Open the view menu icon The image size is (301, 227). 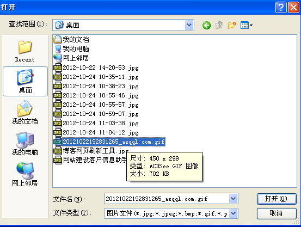pyautogui.click(x=246, y=25)
